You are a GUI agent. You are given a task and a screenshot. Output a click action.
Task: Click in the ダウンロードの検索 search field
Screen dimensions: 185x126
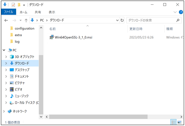click(x=151, y=20)
